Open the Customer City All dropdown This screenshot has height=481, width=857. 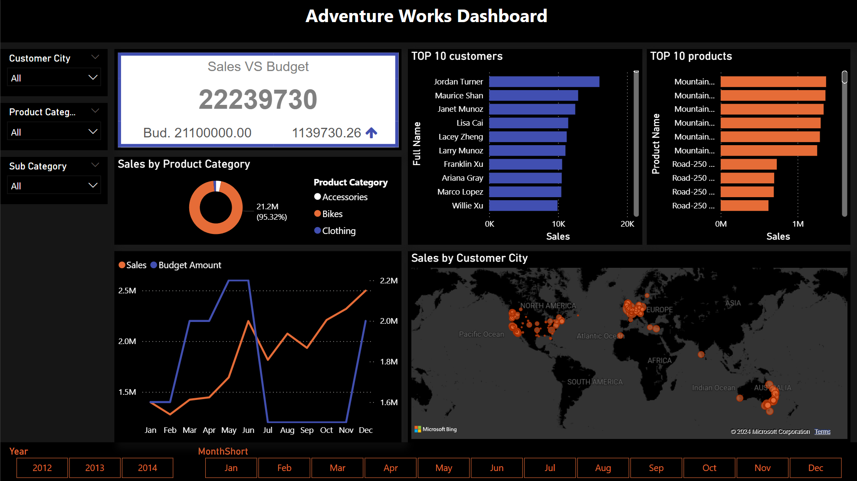(x=54, y=78)
